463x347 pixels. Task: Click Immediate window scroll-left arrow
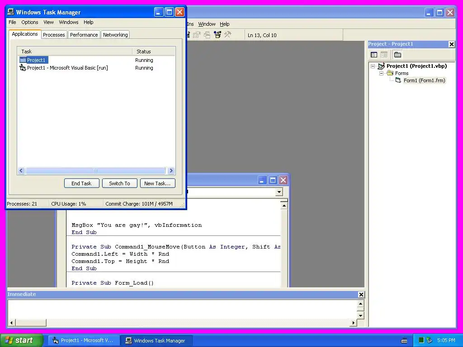pos(11,323)
